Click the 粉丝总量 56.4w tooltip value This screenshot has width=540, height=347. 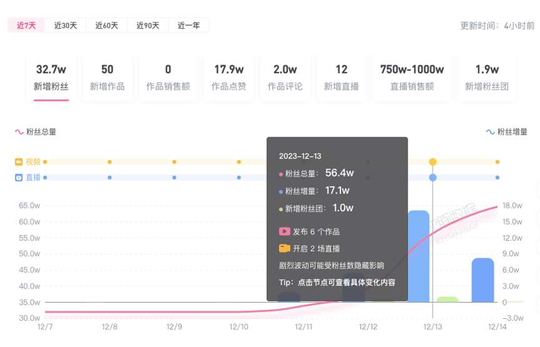pos(340,173)
